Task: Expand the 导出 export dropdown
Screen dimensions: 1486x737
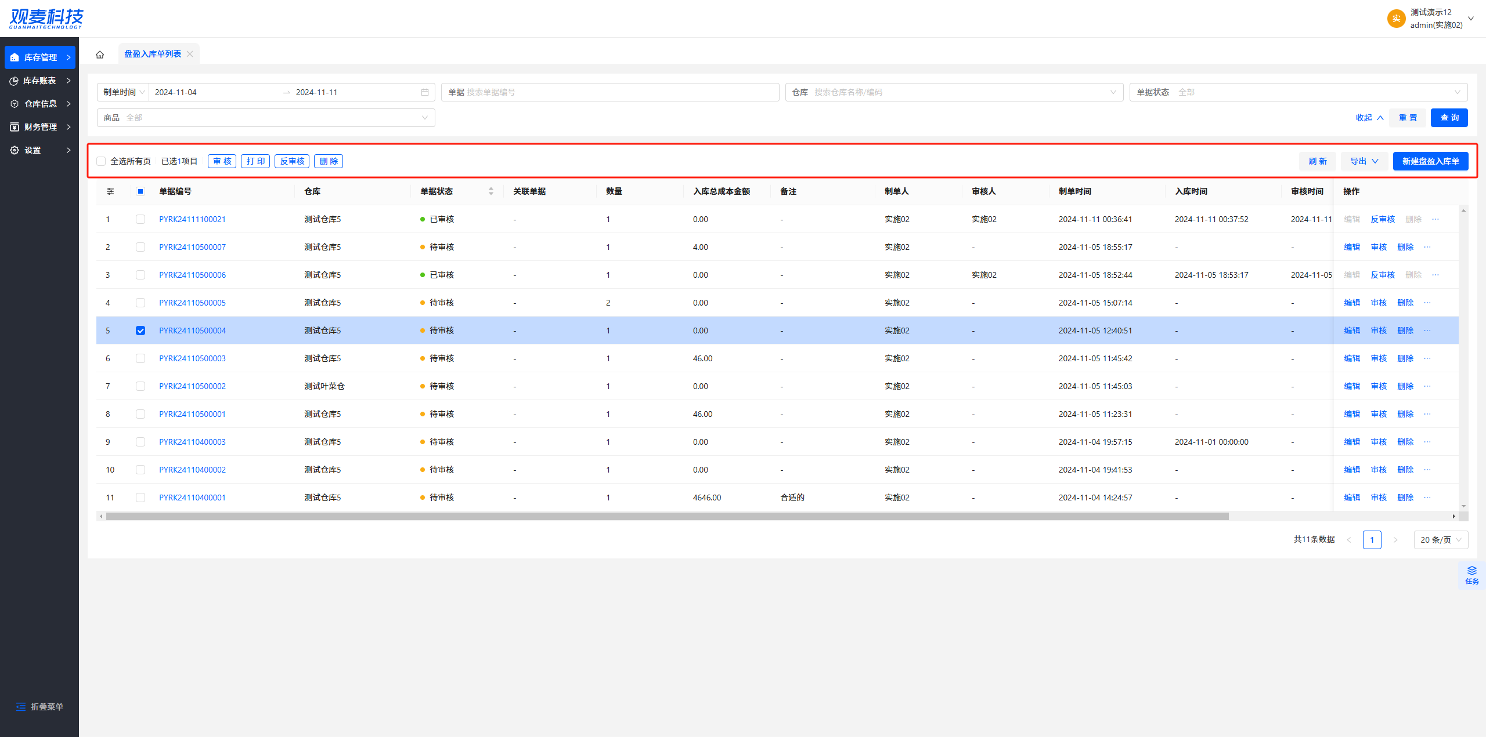Action: coord(1364,161)
